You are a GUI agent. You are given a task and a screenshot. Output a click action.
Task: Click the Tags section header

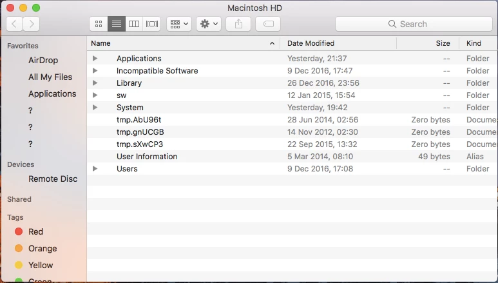[x=15, y=217]
